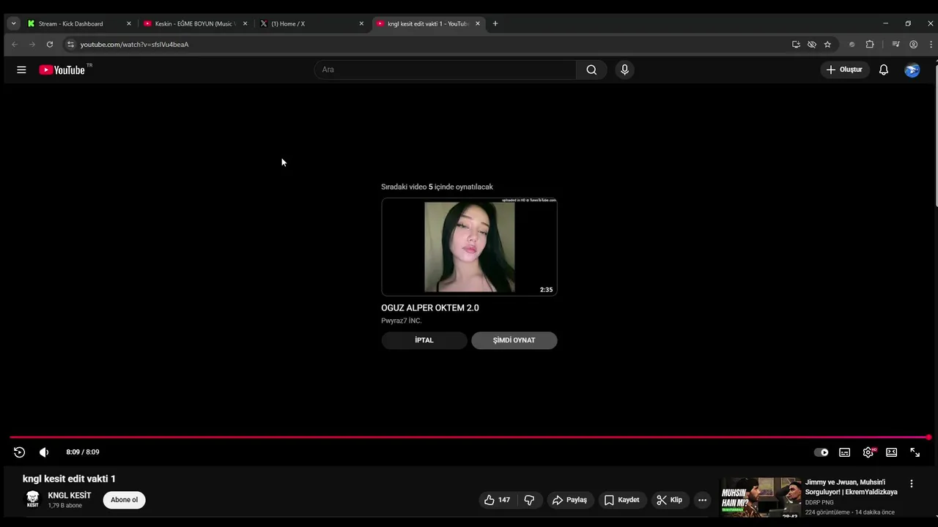Toggle the autoplay switch in player
This screenshot has height=527, width=938.
tap(821, 452)
